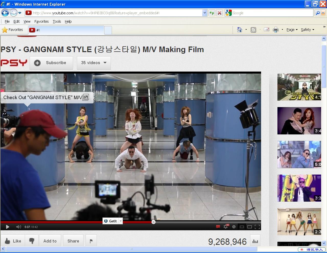Select the YouTube '#!' browser tab
This screenshot has height=253, width=327.
click(66, 30)
